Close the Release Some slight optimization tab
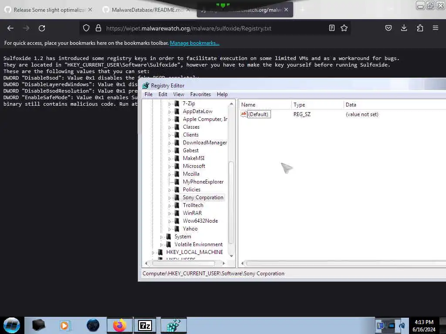The height and width of the screenshot is (334, 446). click(90, 10)
